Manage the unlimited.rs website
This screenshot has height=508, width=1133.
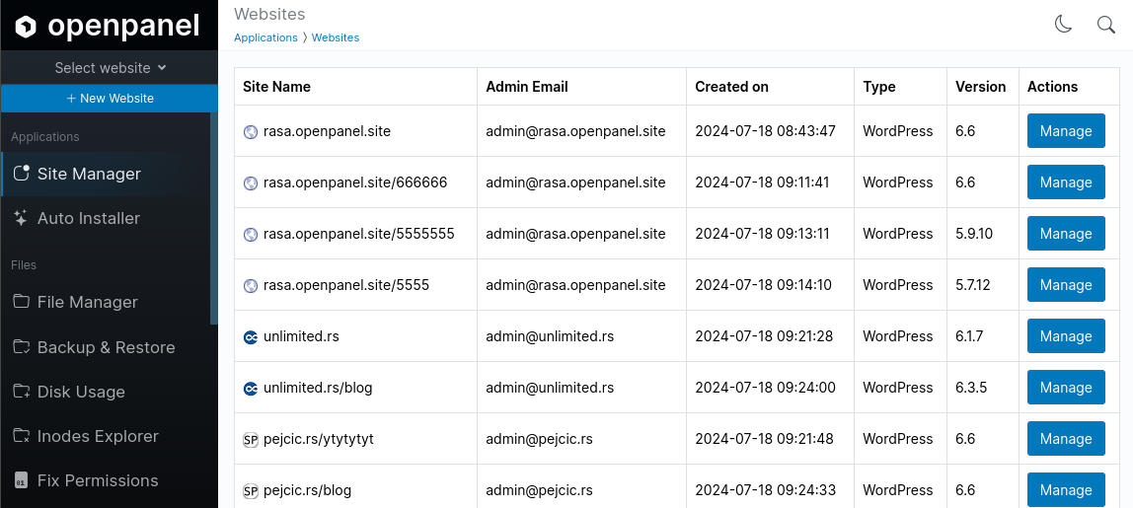(x=1066, y=336)
